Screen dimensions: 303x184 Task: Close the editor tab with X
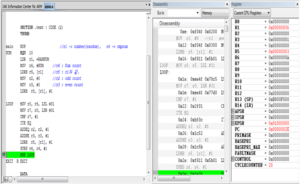(149, 5)
